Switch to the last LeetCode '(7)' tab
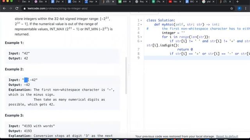Viewport: 250px width, 140px height. (225, 2)
